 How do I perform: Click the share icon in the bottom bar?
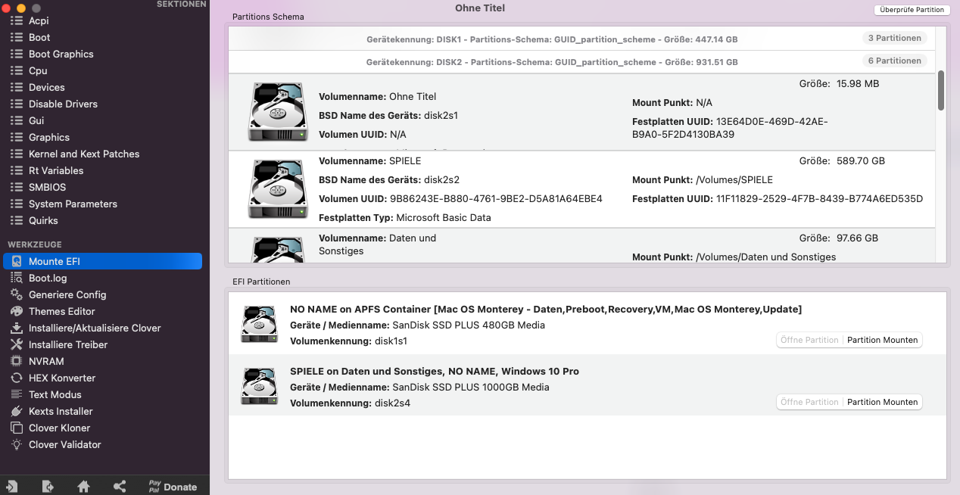(x=120, y=487)
